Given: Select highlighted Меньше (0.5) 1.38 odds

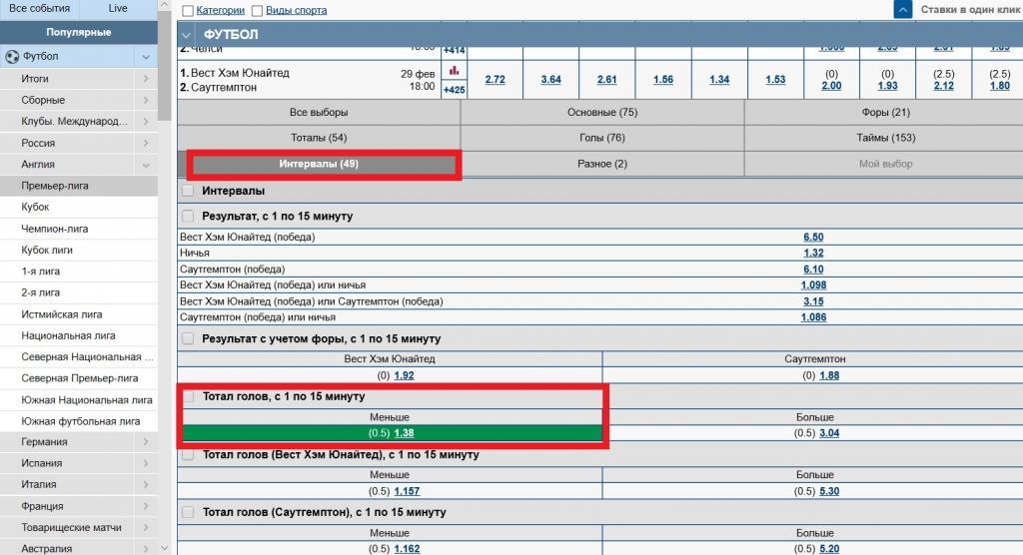Looking at the screenshot, I should point(403,433).
